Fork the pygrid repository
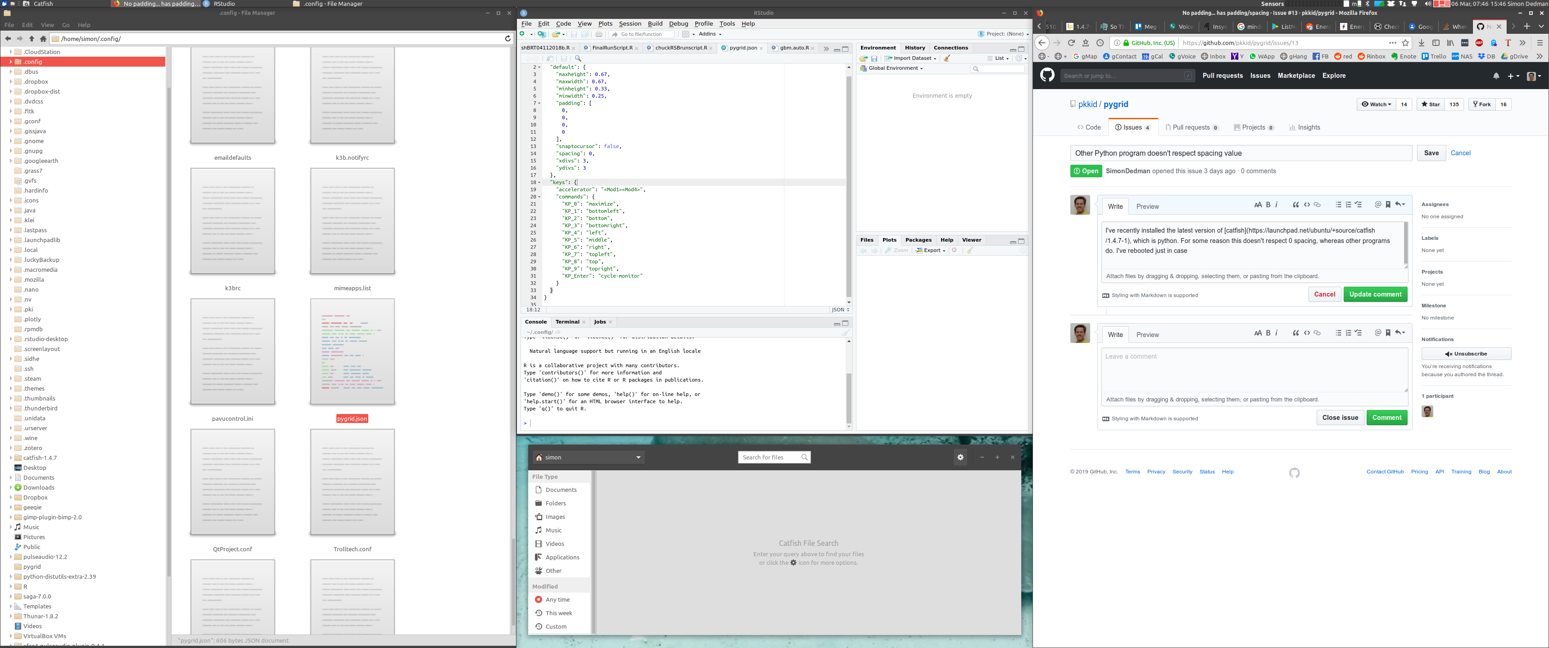 point(1481,104)
